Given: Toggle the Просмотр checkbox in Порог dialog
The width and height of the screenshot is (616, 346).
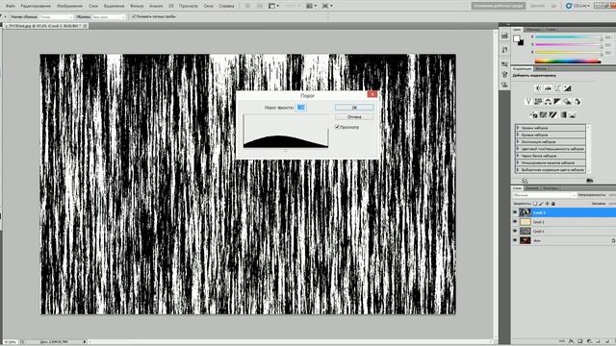Looking at the screenshot, I should coord(337,127).
